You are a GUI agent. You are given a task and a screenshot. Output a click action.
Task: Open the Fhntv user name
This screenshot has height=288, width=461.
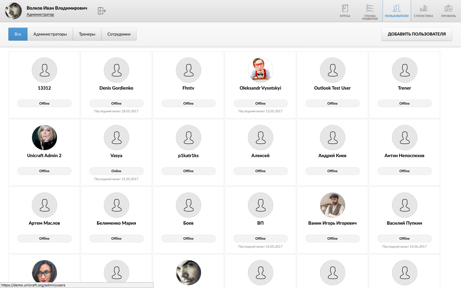189,88
